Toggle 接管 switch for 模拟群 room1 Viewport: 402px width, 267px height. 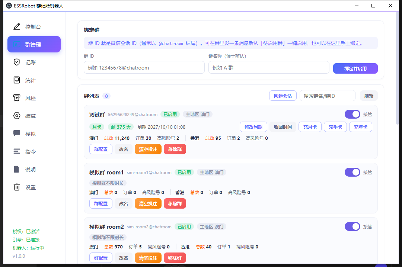pyautogui.click(x=352, y=172)
